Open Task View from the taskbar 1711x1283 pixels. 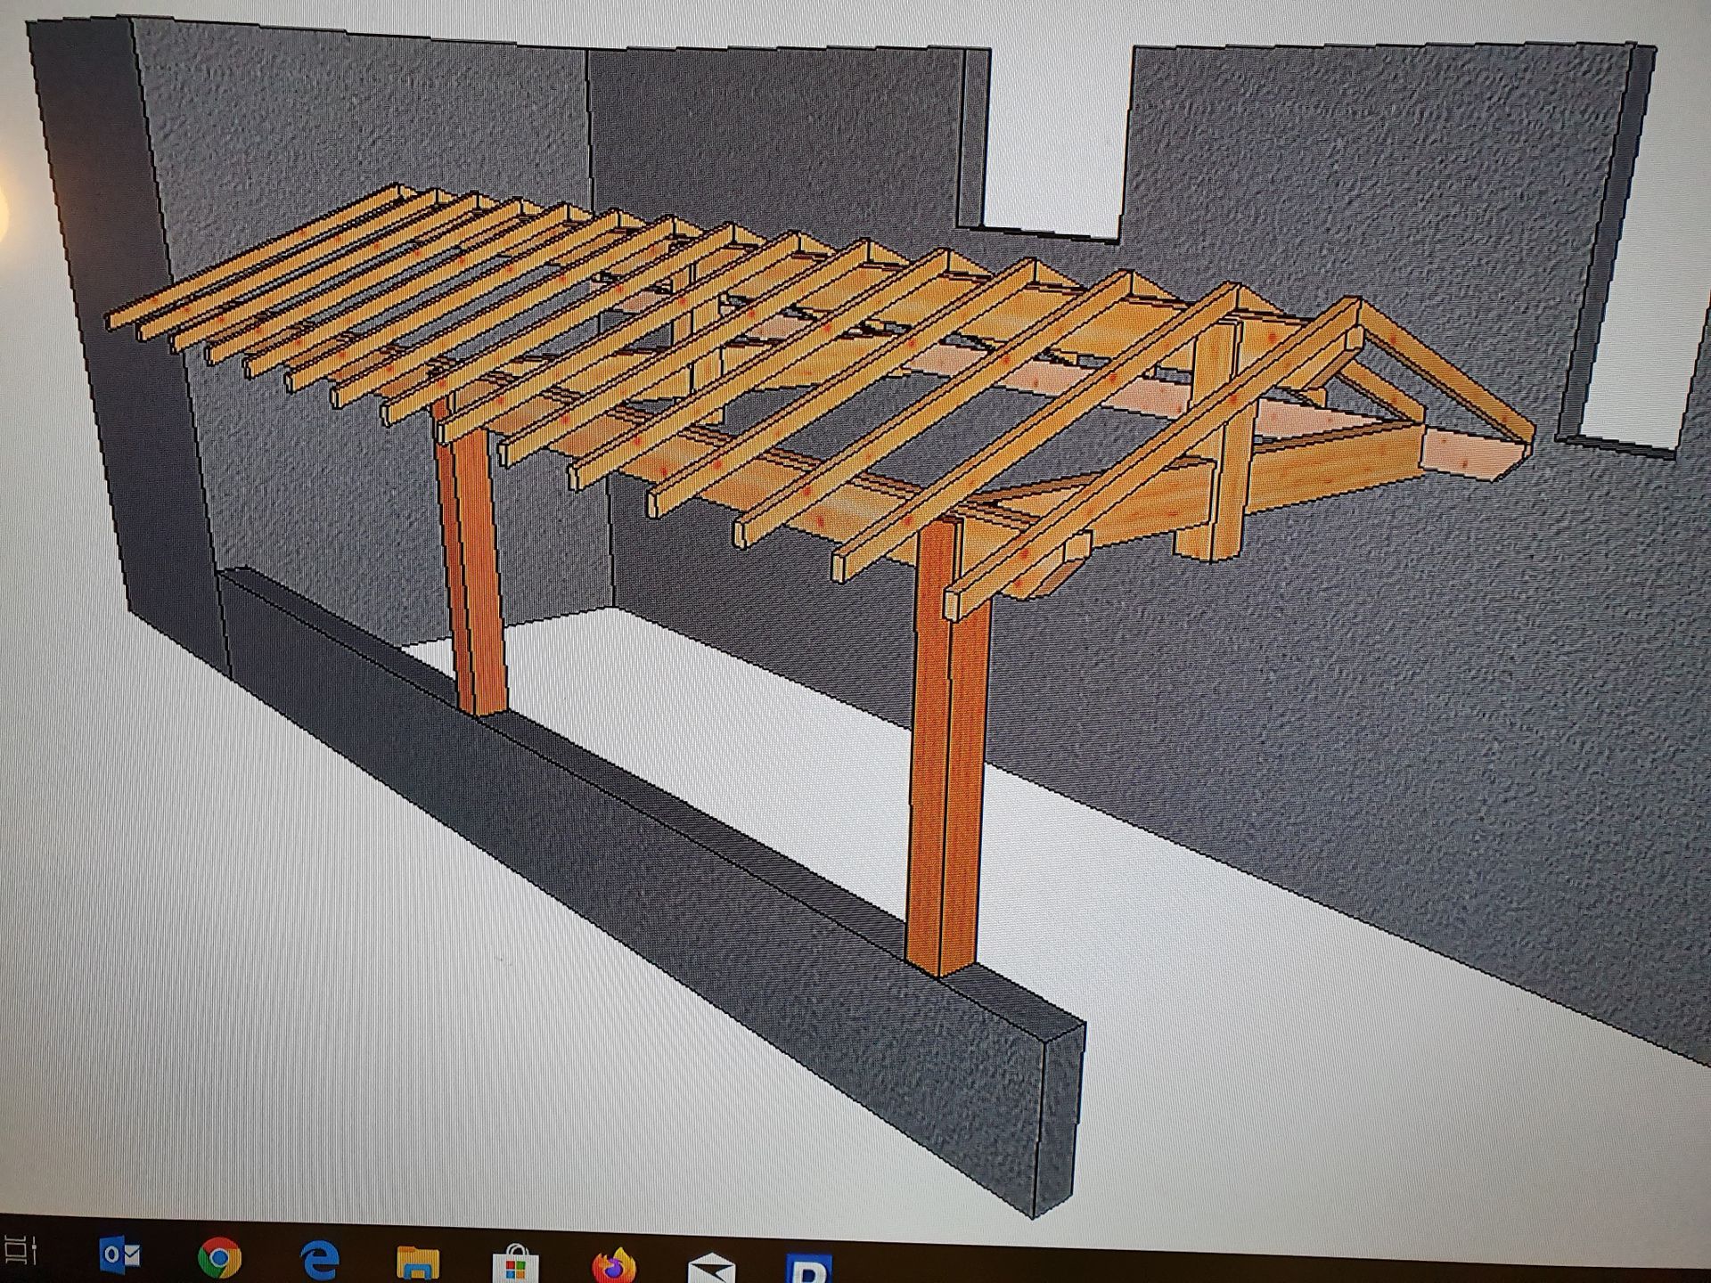click(x=20, y=1250)
